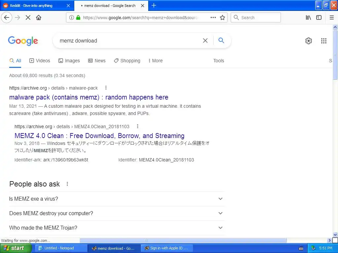Viewport: 338px width, 253px height.
Task: Click the keyboard icon in the system tray
Action: 301,248
